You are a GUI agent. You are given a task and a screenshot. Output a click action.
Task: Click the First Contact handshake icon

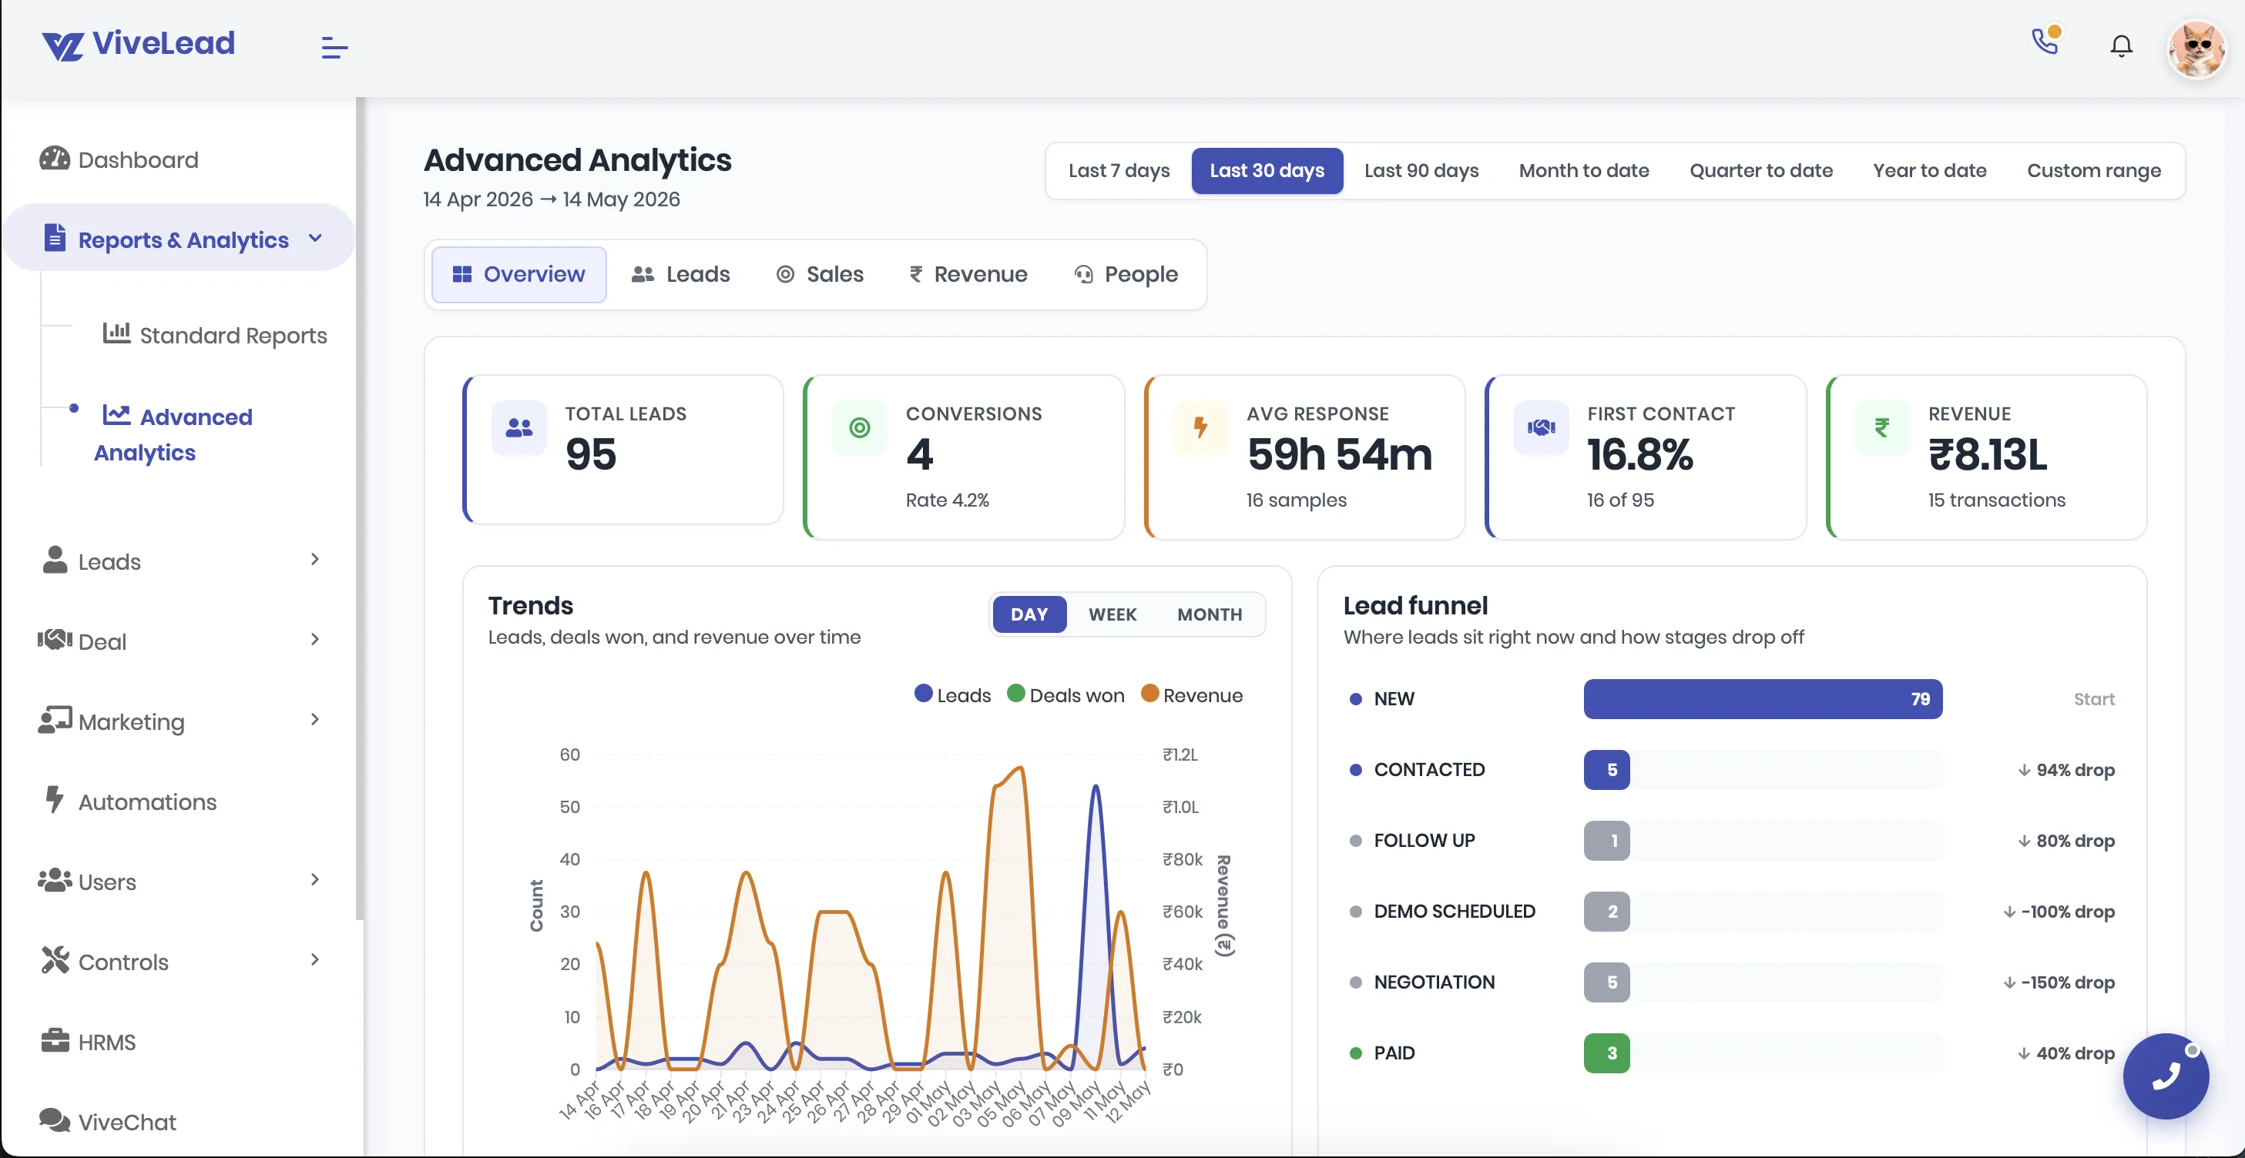click(x=1541, y=427)
